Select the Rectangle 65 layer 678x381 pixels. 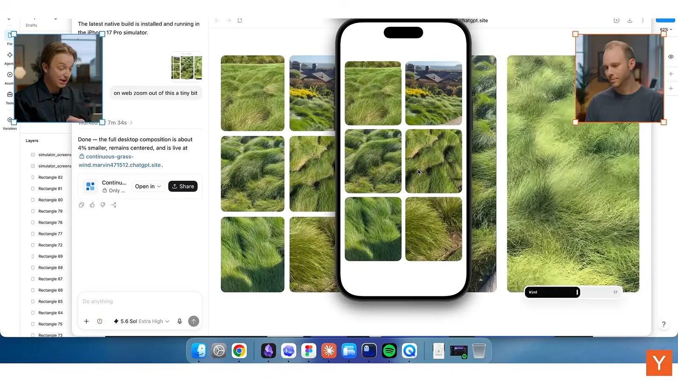50,301
